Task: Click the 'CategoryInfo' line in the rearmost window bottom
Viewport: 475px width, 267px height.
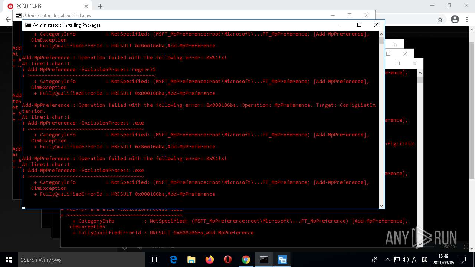Action: coord(240,221)
